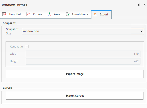Click the Curves section heading

[7, 88]
